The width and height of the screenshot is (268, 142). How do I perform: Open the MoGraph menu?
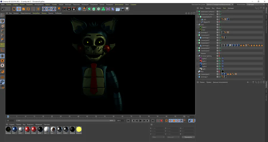(68, 4)
